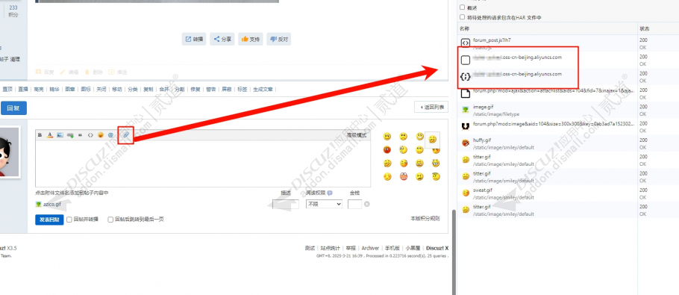Click the 关闭 moderation link
679x295 pixels.
(101, 89)
